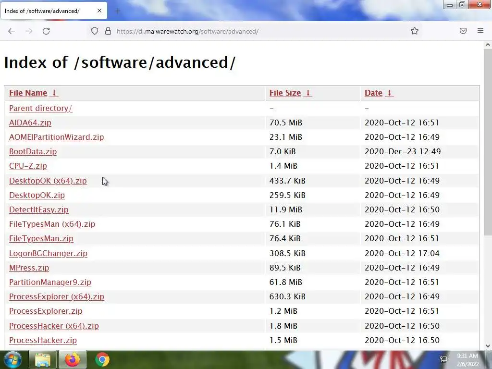The width and height of the screenshot is (492, 369).
Task: Click the Index of /software/advanced/ heading
Action: pos(120,62)
